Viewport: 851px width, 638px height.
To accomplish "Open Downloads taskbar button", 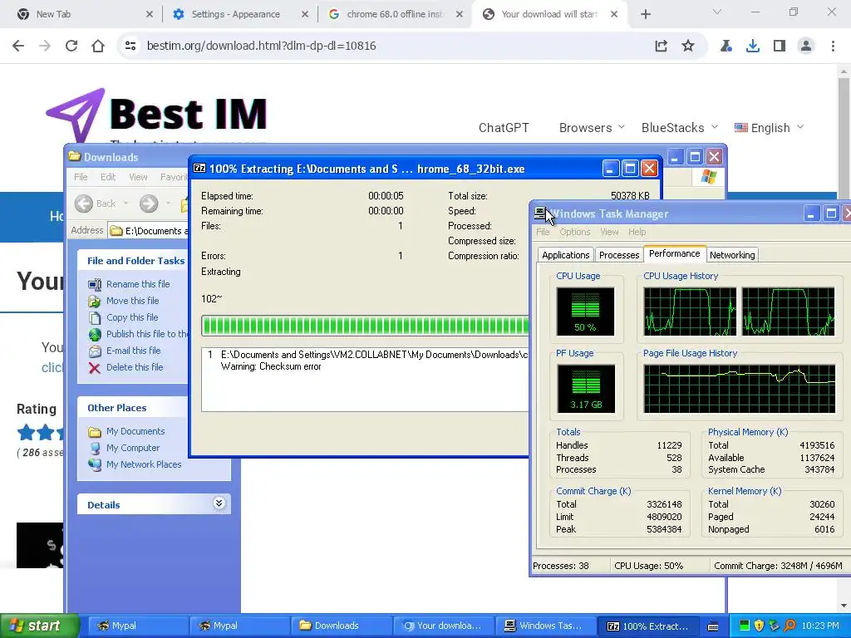I will point(340,626).
